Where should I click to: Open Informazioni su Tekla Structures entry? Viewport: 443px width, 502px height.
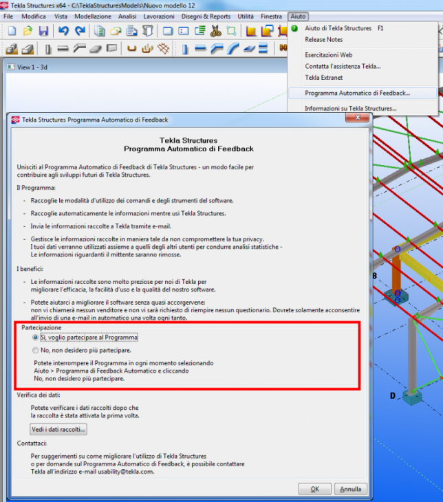tap(350, 108)
